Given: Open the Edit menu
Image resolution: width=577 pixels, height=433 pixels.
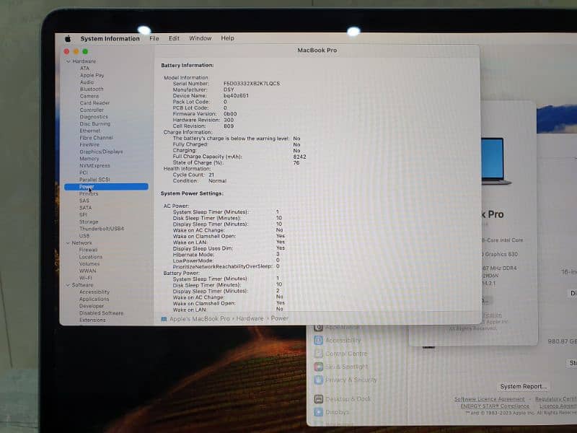Looking at the screenshot, I should pyautogui.click(x=174, y=38).
